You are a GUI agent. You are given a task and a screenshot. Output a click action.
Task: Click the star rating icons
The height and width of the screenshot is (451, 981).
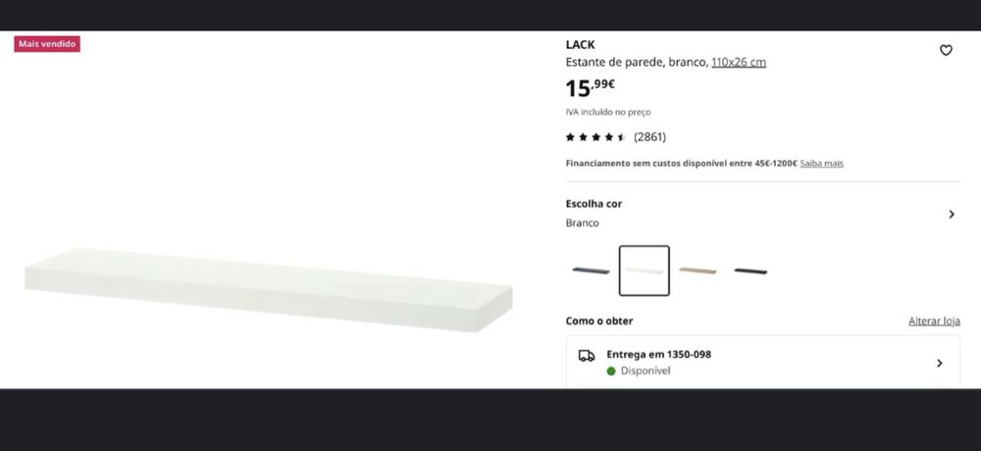tap(595, 137)
